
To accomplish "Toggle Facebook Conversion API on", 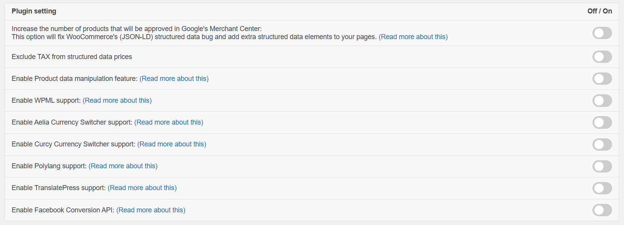I will pos(602,210).
